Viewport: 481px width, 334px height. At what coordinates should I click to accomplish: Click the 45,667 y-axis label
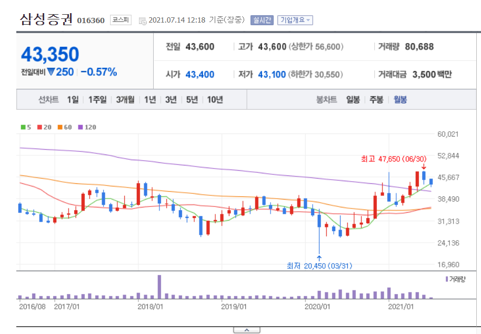pos(448,178)
